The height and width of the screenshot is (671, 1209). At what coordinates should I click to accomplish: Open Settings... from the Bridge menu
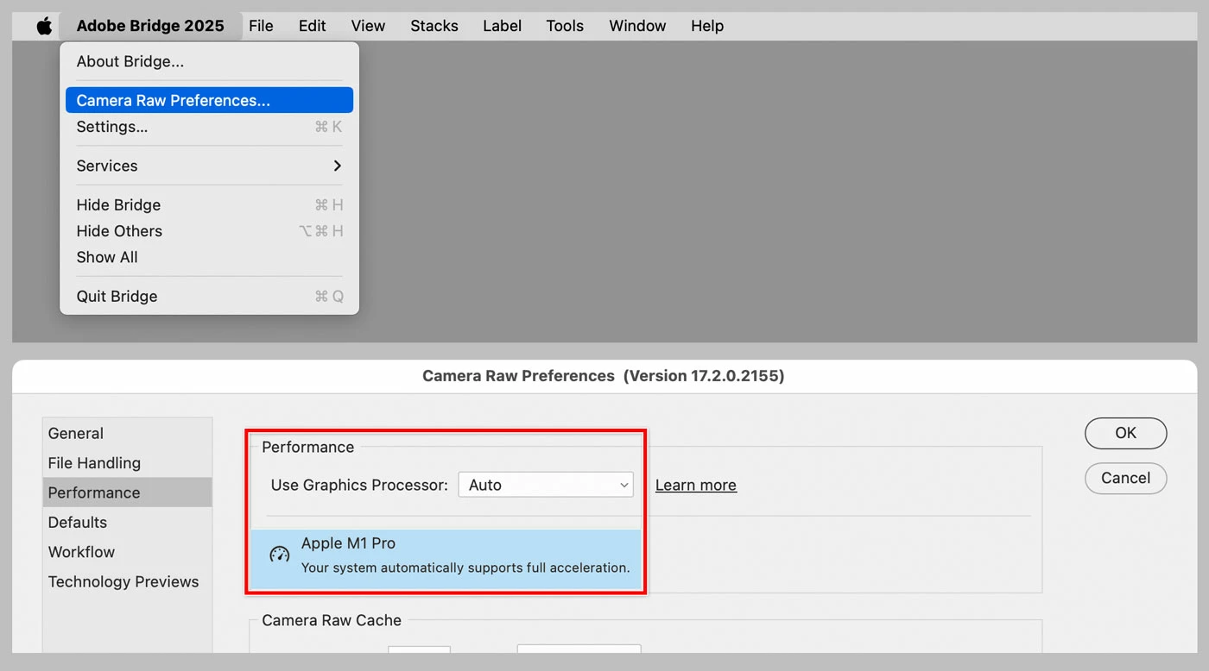(209, 127)
